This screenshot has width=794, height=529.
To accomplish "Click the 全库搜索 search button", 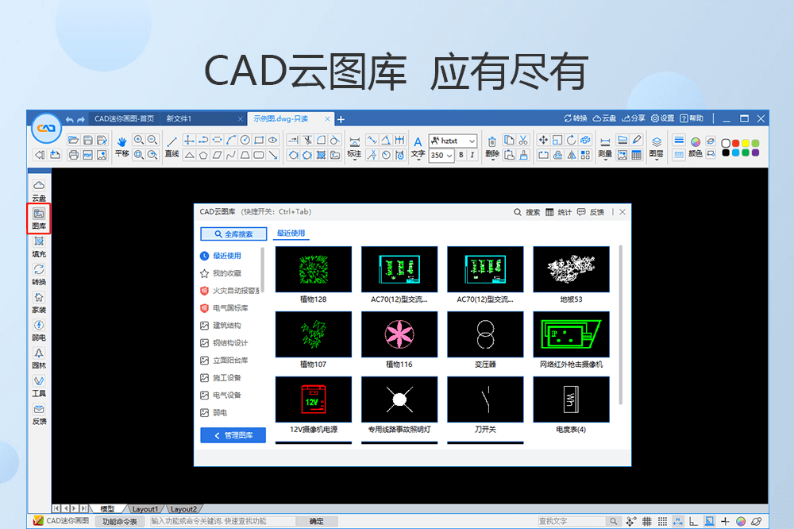I will coord(233,234).
